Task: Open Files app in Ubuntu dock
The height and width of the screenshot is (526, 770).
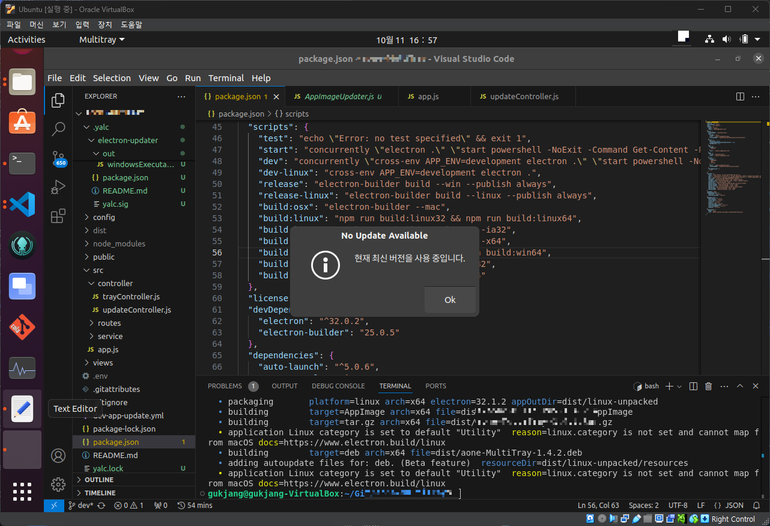Action: (22, 81)
